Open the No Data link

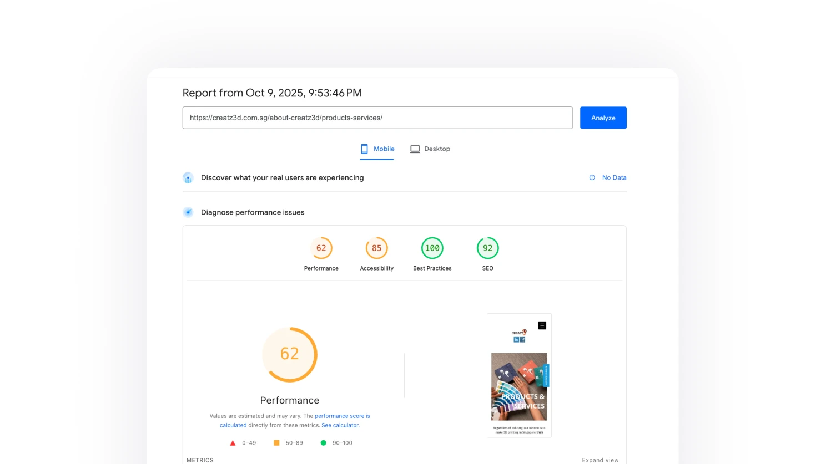[x=614, y=177]
